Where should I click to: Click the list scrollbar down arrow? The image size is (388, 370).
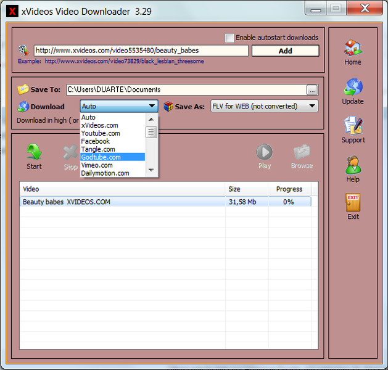pyautogui.click(x=151, y=170)
